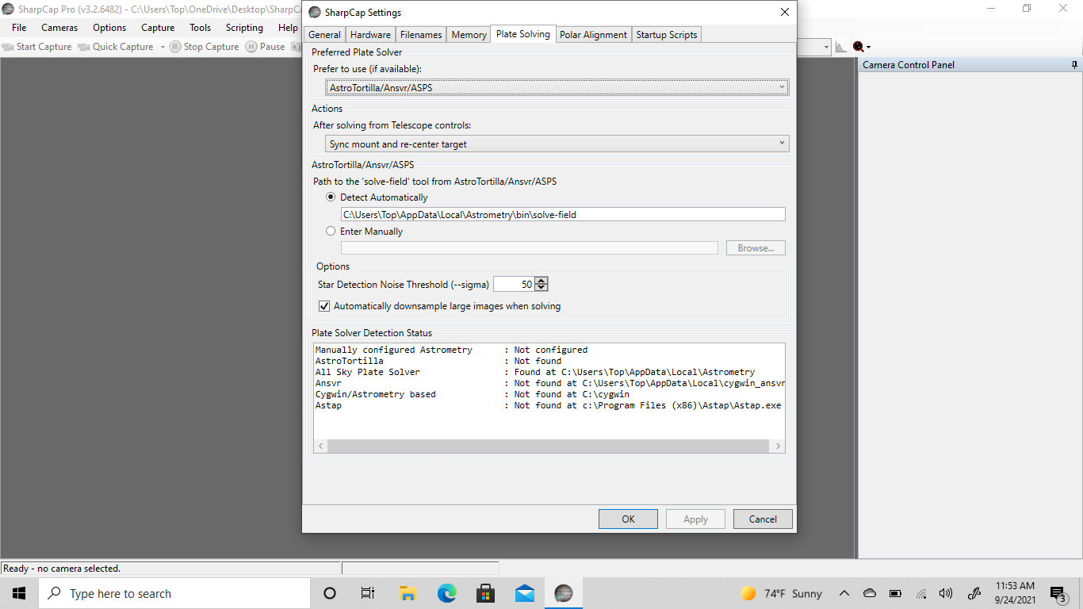Click the 'Ansvr' status line
Image resolution: width=1083 pixels, height=609 pixels.
coord(549,383)
